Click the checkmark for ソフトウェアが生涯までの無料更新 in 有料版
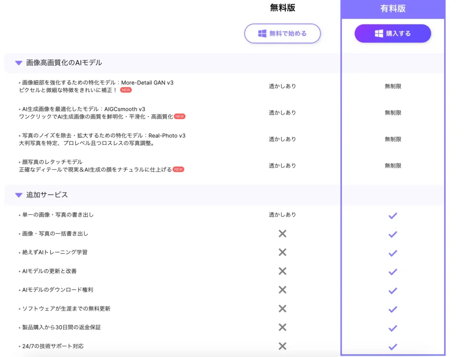Image resolution: width=465 pixels, height=357 pixels. pos(392,308)
